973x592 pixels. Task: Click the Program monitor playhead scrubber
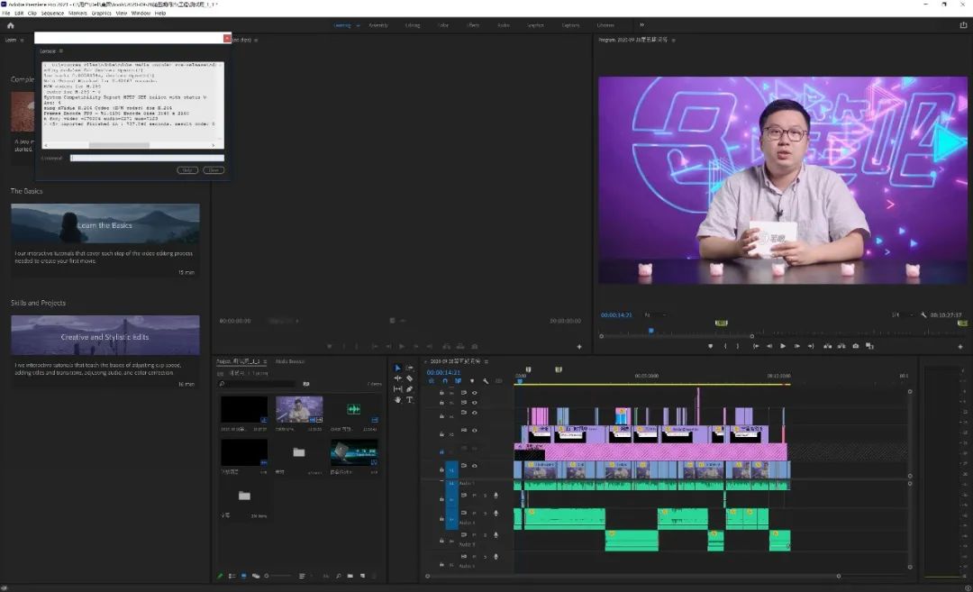[x=650, y=330]
